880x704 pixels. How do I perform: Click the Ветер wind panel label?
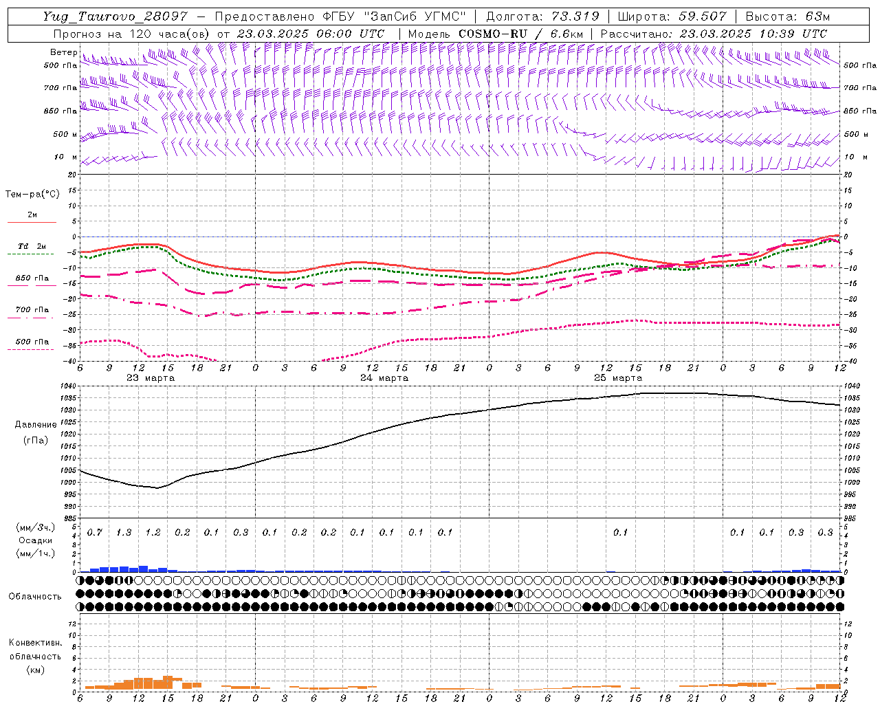click(63, 52)
